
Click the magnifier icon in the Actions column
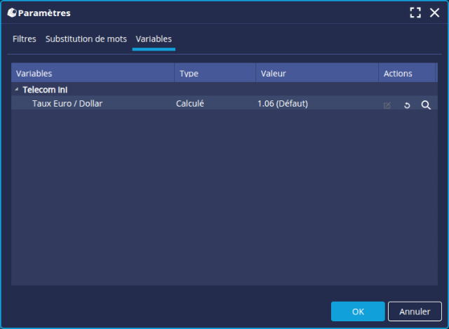click(x=425, y=105)
